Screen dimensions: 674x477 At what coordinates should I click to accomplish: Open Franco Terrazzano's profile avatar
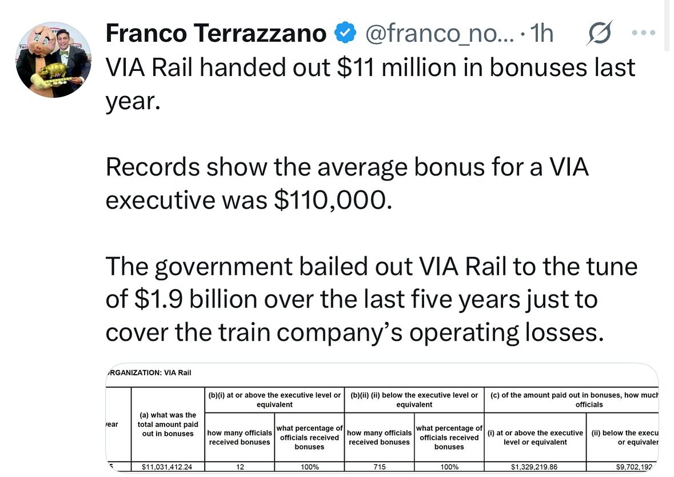54,62
